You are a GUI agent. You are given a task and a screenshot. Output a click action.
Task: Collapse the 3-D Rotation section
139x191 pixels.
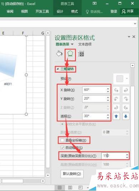coord(58,69)
